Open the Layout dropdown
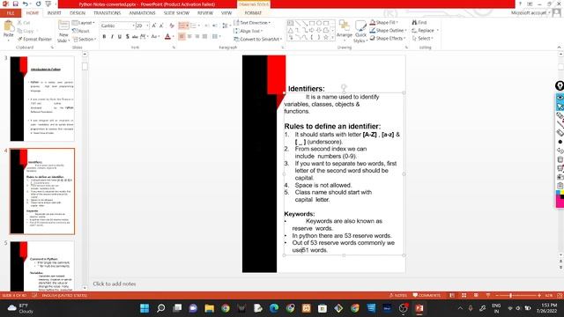The image size is (564, 317). 84,23
